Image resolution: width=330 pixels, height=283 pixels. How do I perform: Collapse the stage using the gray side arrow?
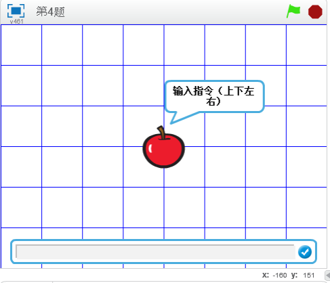[x=327, y=276]
